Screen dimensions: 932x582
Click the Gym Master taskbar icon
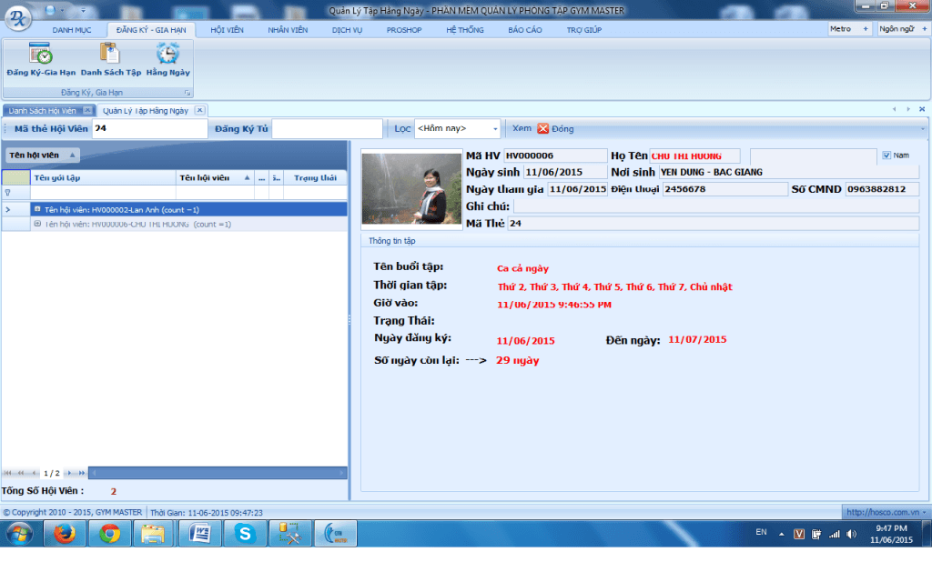click(334, 535)
